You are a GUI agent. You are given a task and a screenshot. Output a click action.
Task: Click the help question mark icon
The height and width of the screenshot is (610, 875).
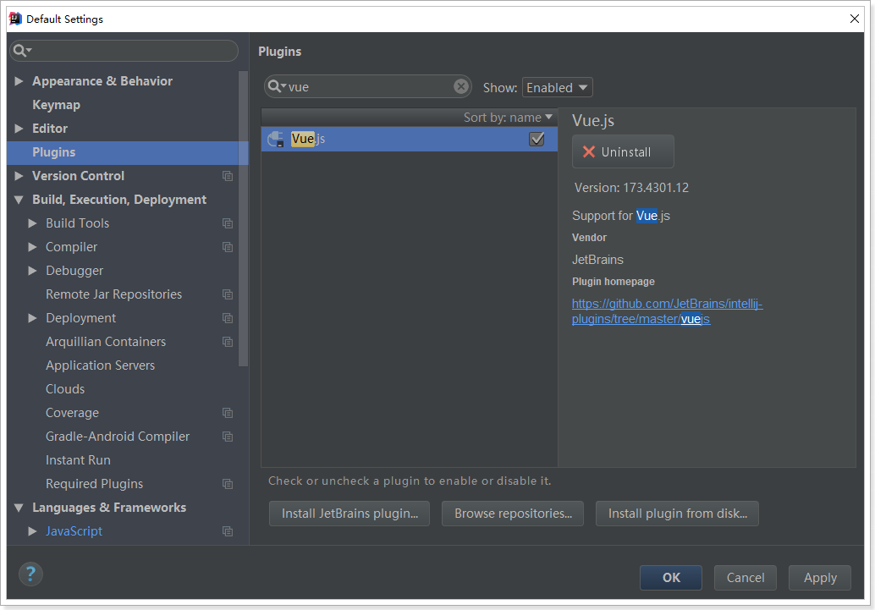pos(30,574)
